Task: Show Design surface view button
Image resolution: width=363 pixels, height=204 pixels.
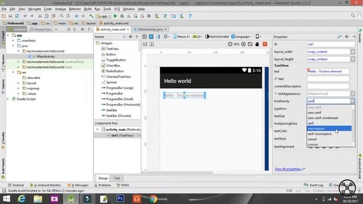Action: pos(145,36)
